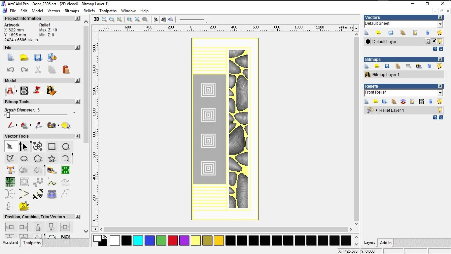Select Bitmap Layer 1 in the Bitmaps panel
This screenshot has height=254, width=451.
tap(386, 75)
